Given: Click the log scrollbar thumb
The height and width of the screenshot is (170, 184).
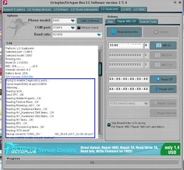Looking at the screenshot, I should point(100,69).
